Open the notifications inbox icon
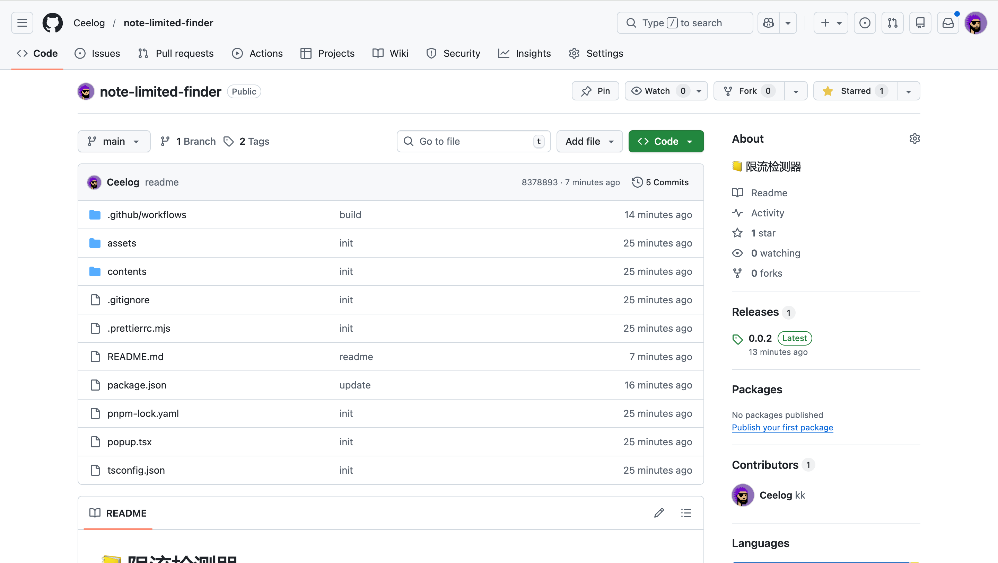Image resolution: width=998 pixels, height=563 pixels. pos(948,23)
